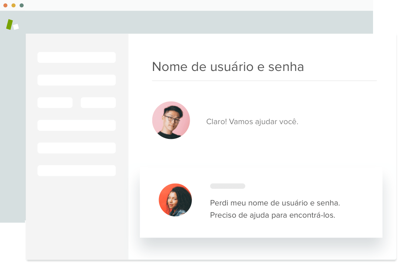409x269 pixels.
Task: Click the yellow window minimize dot
Action: coord(14,6)
